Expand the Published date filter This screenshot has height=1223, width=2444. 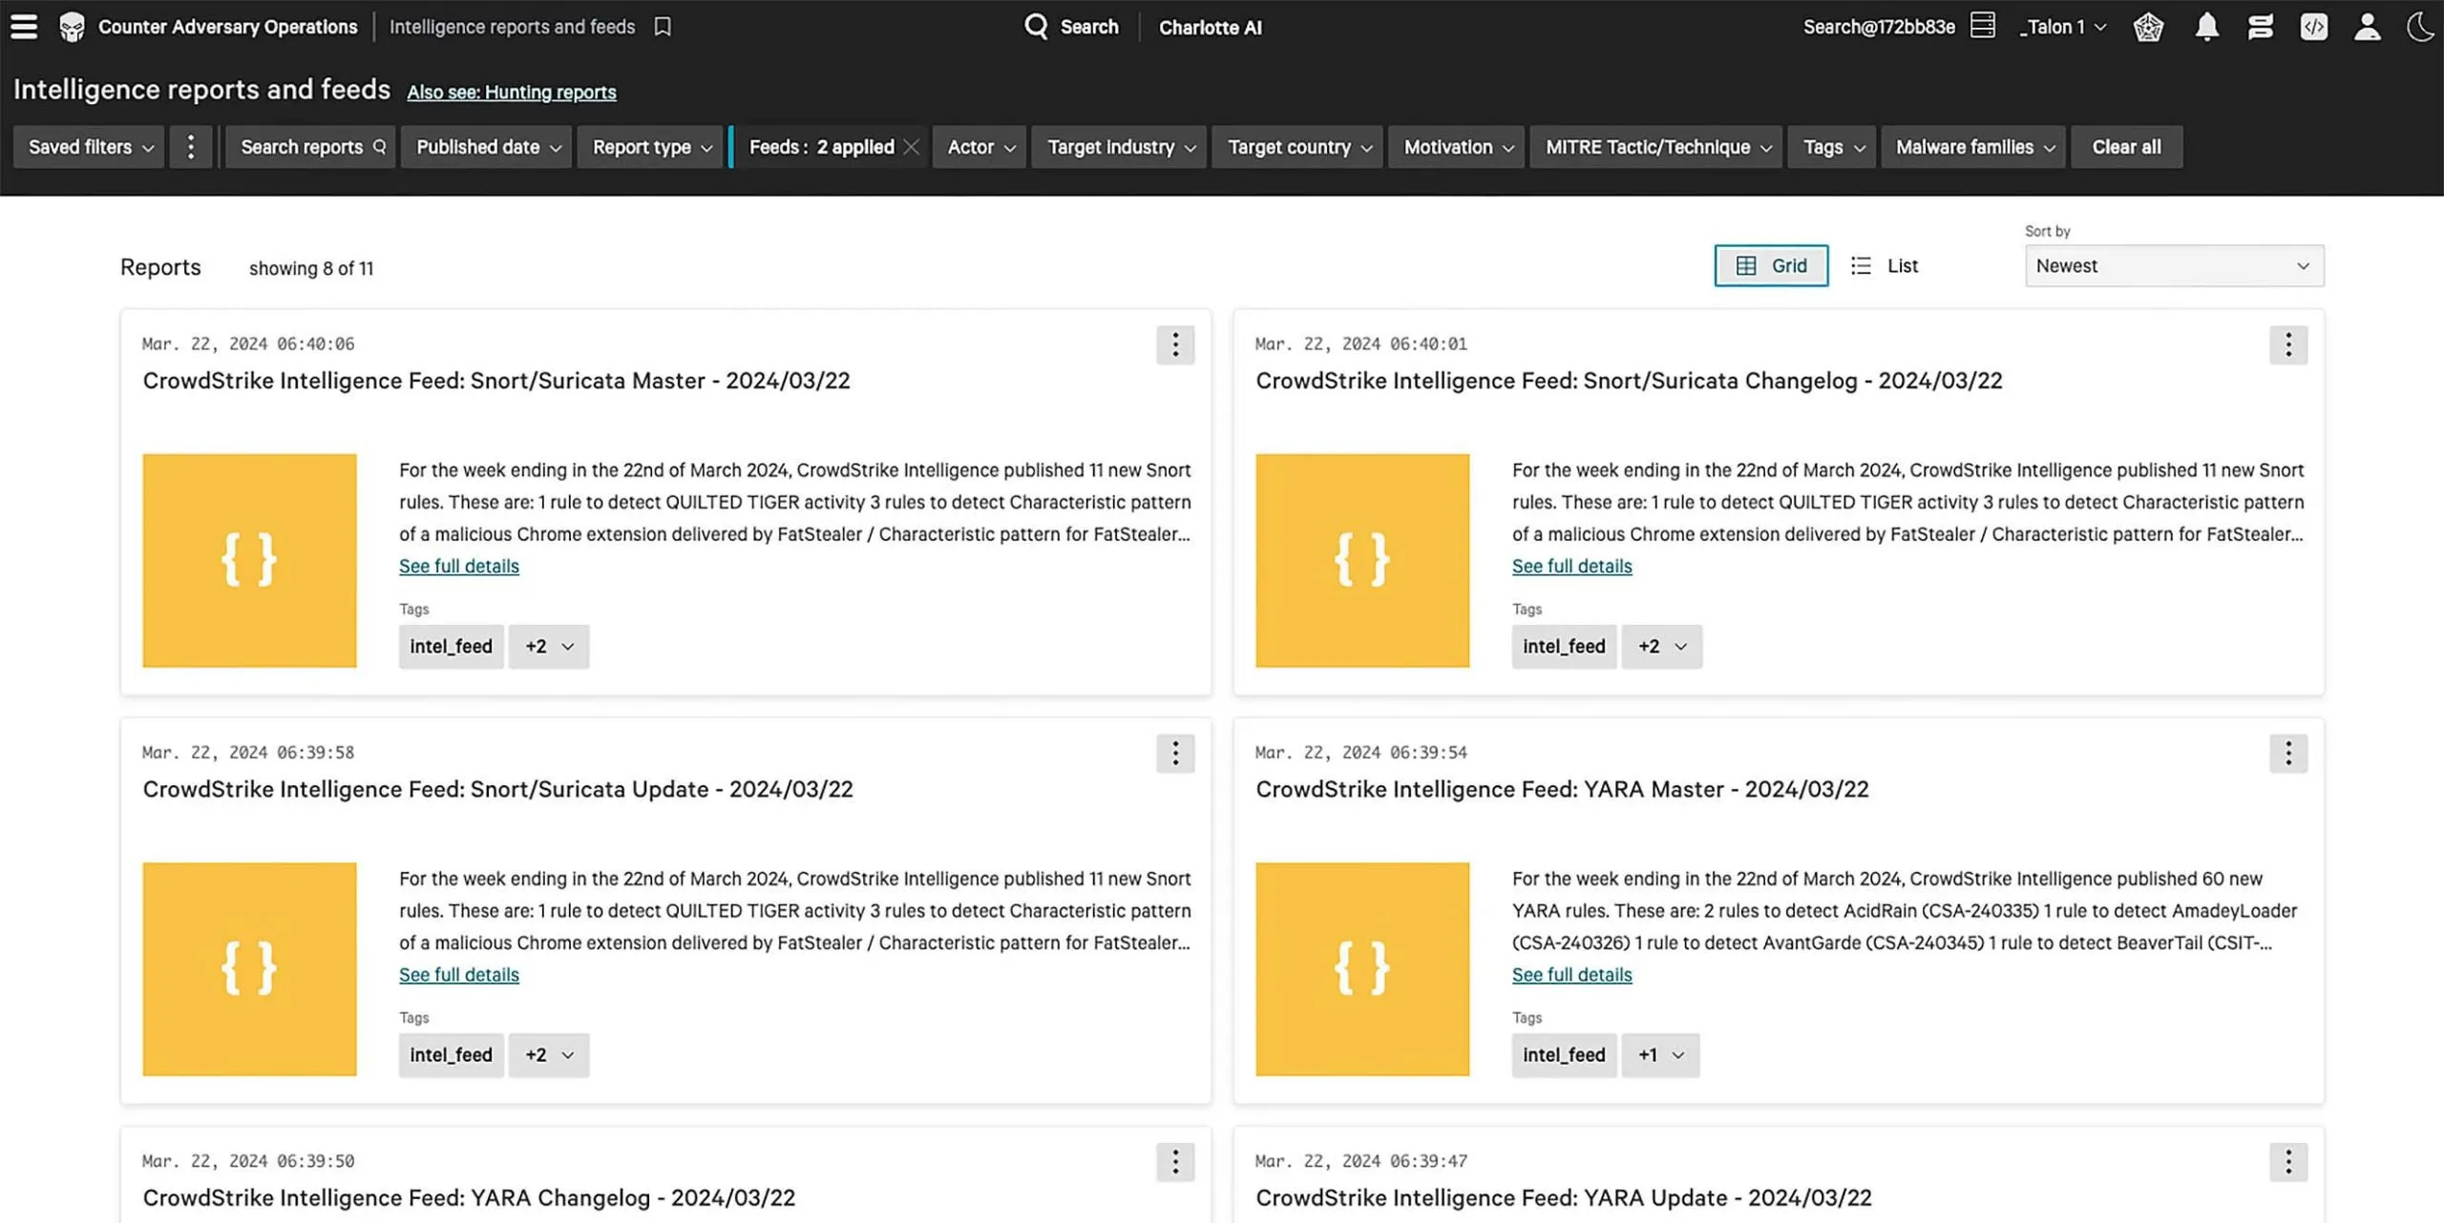click(486, 147)
